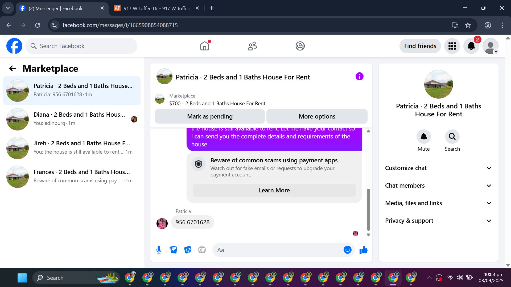This screenshot has width=511, height=287.
Task: Bookmark this page with the star icon
Action: (468, 25)
